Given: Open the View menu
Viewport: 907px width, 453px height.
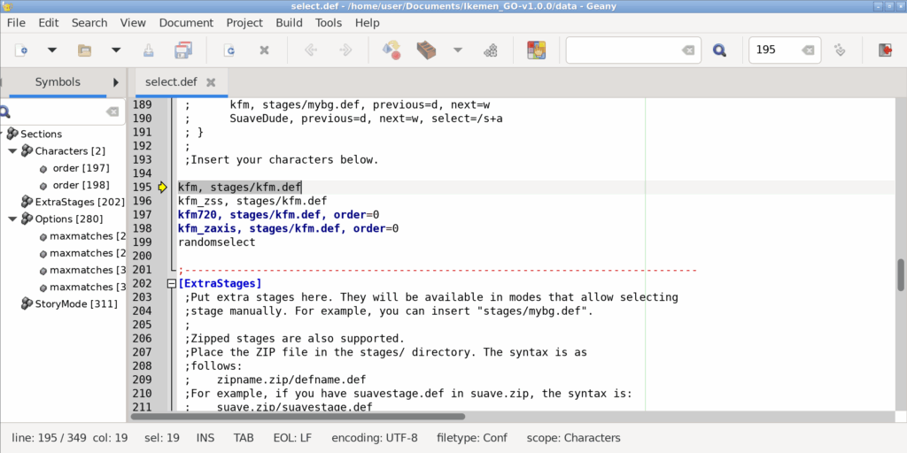Looking at the screenshot, I should 133,22.
